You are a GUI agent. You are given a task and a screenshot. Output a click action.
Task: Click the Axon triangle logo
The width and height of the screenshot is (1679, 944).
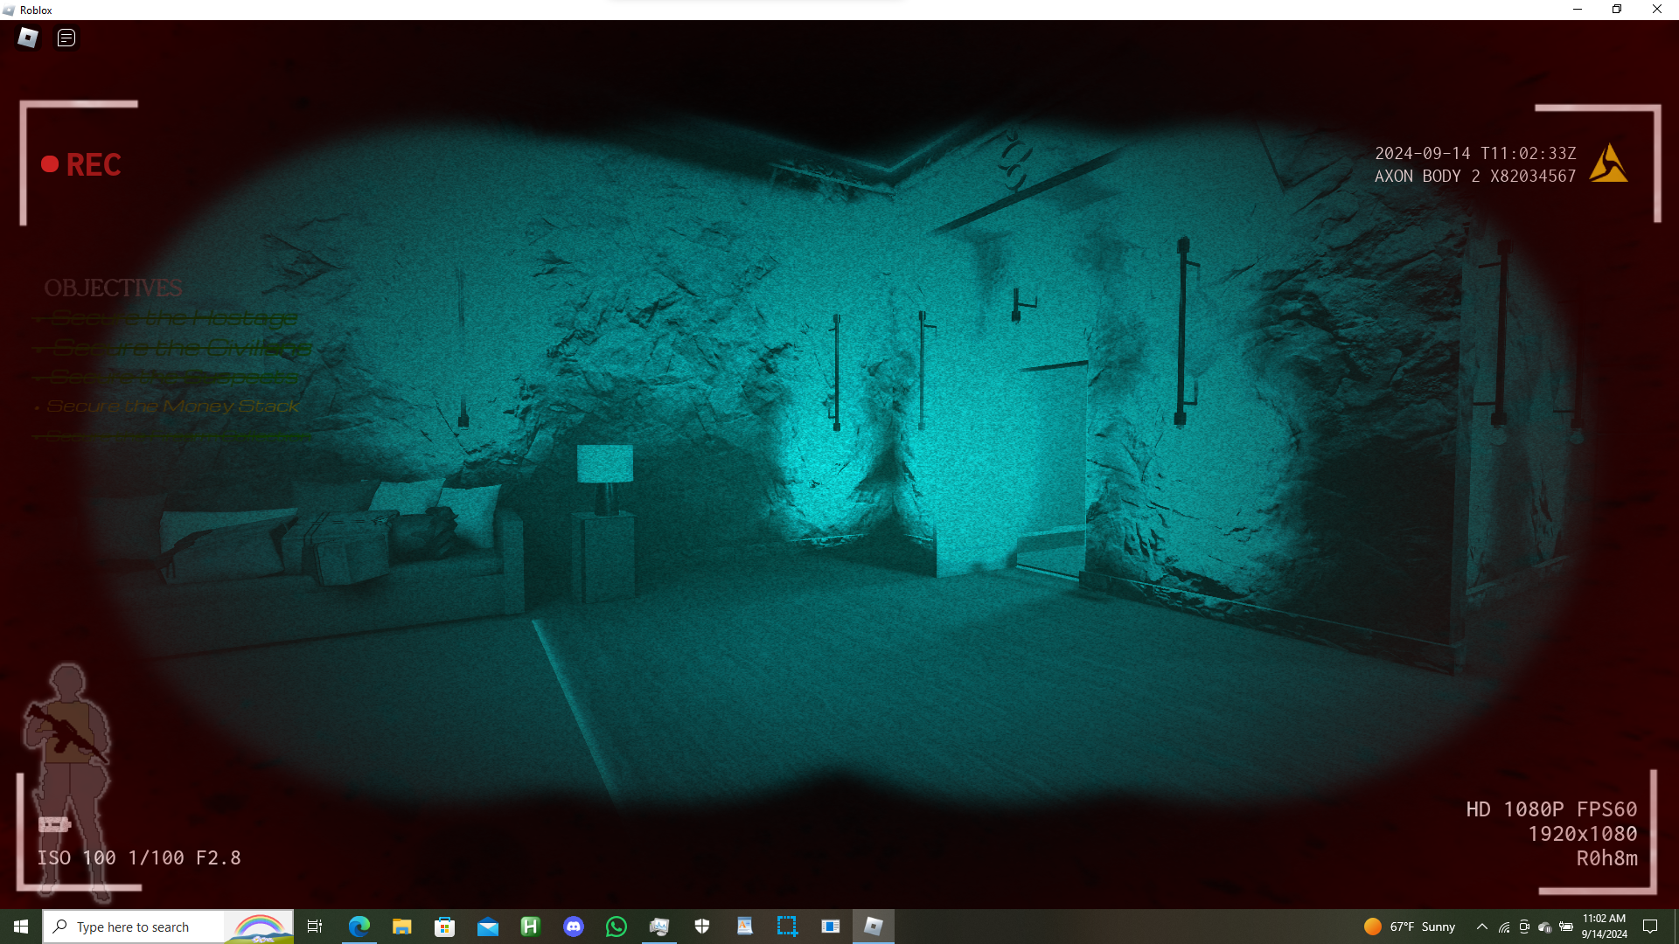pos(1608,164)
